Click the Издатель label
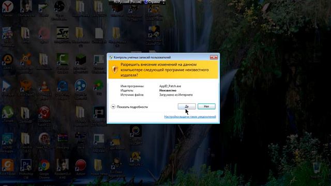The image size is (331, 186). (127, 90)
